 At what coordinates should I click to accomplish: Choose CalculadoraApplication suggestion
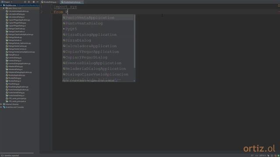(x=98, y=46)
